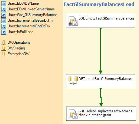
Task: Select the EnterpriseDW connection label
Action: pos(19,54)
